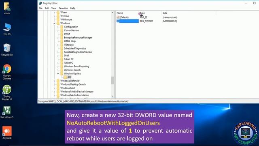Open the View menu
This screenshot has height=146, width=259.
tap(53, 8)
